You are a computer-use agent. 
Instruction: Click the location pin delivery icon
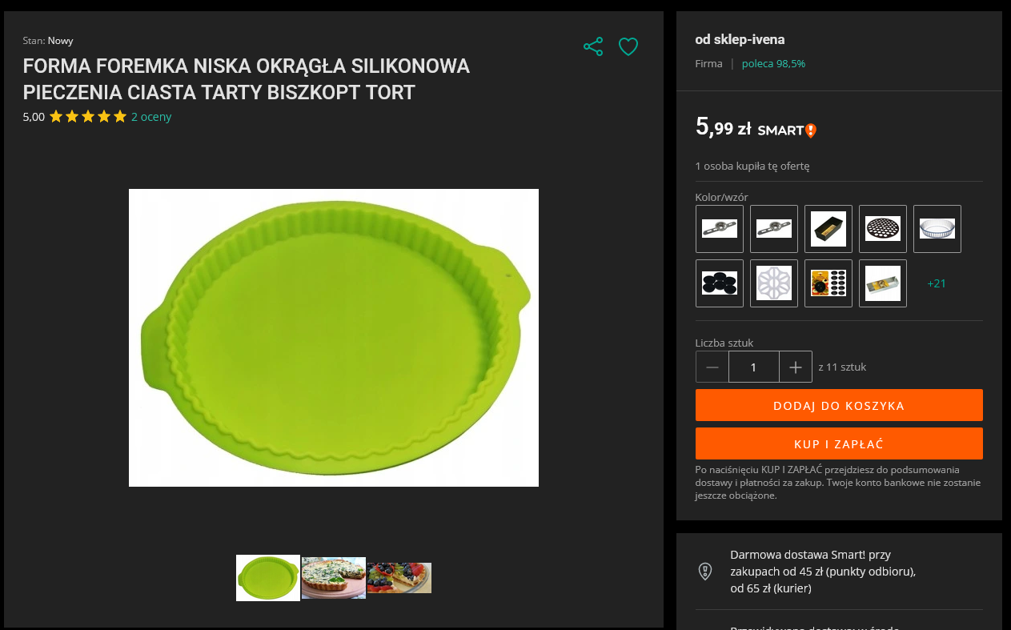705,571
